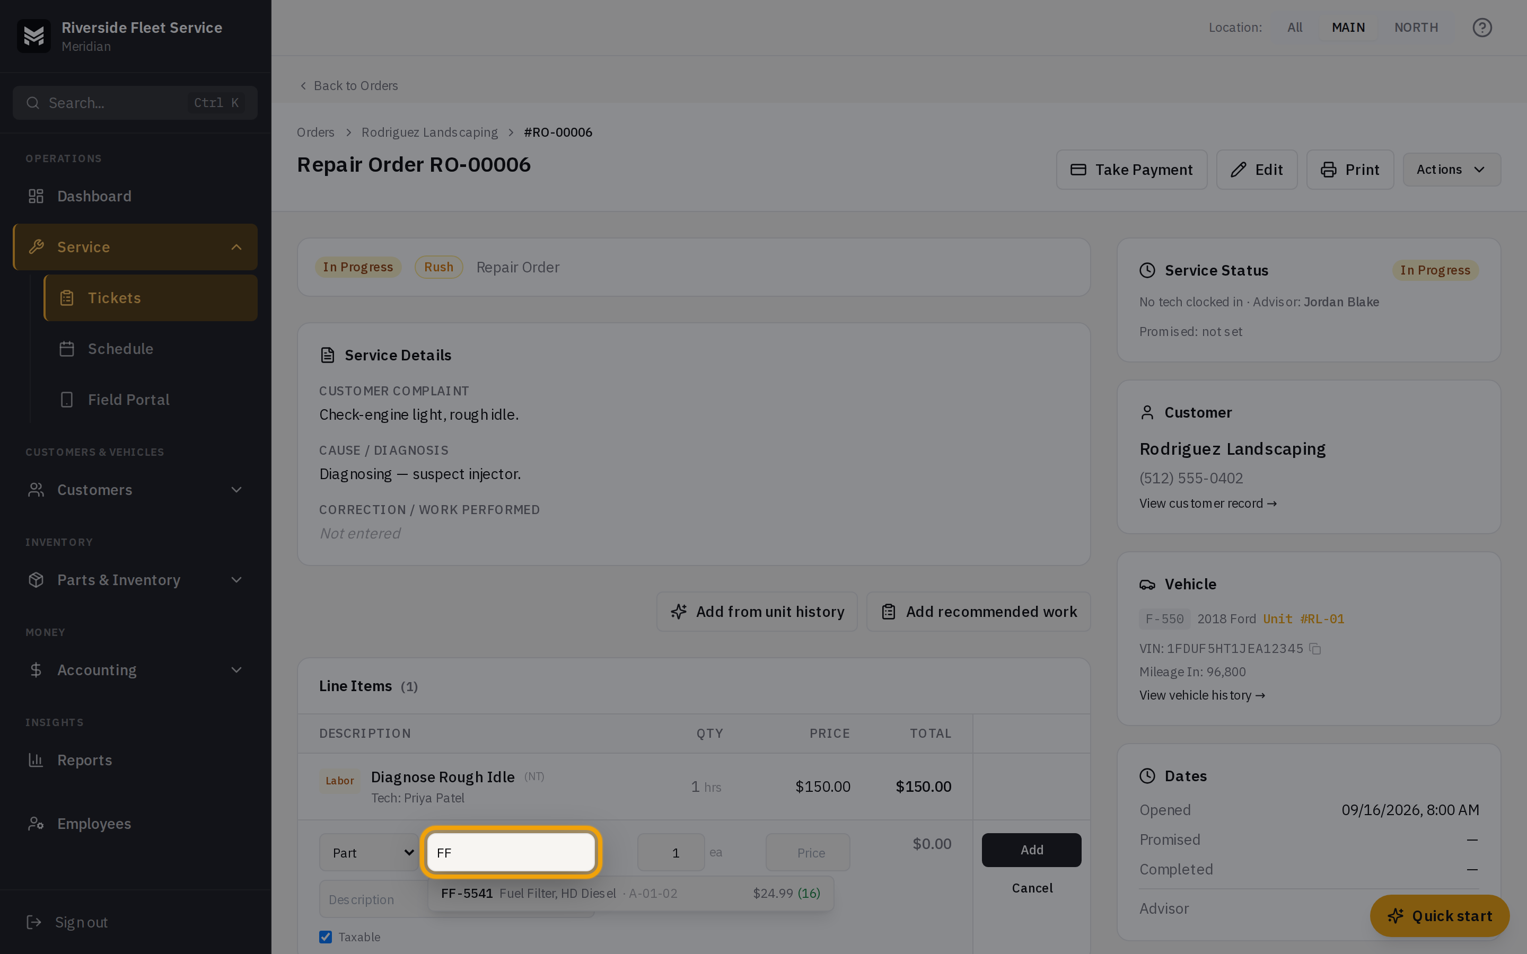Open View vehicle history link
This screenshot has width=1527, height=954.
pos(1202,695)
